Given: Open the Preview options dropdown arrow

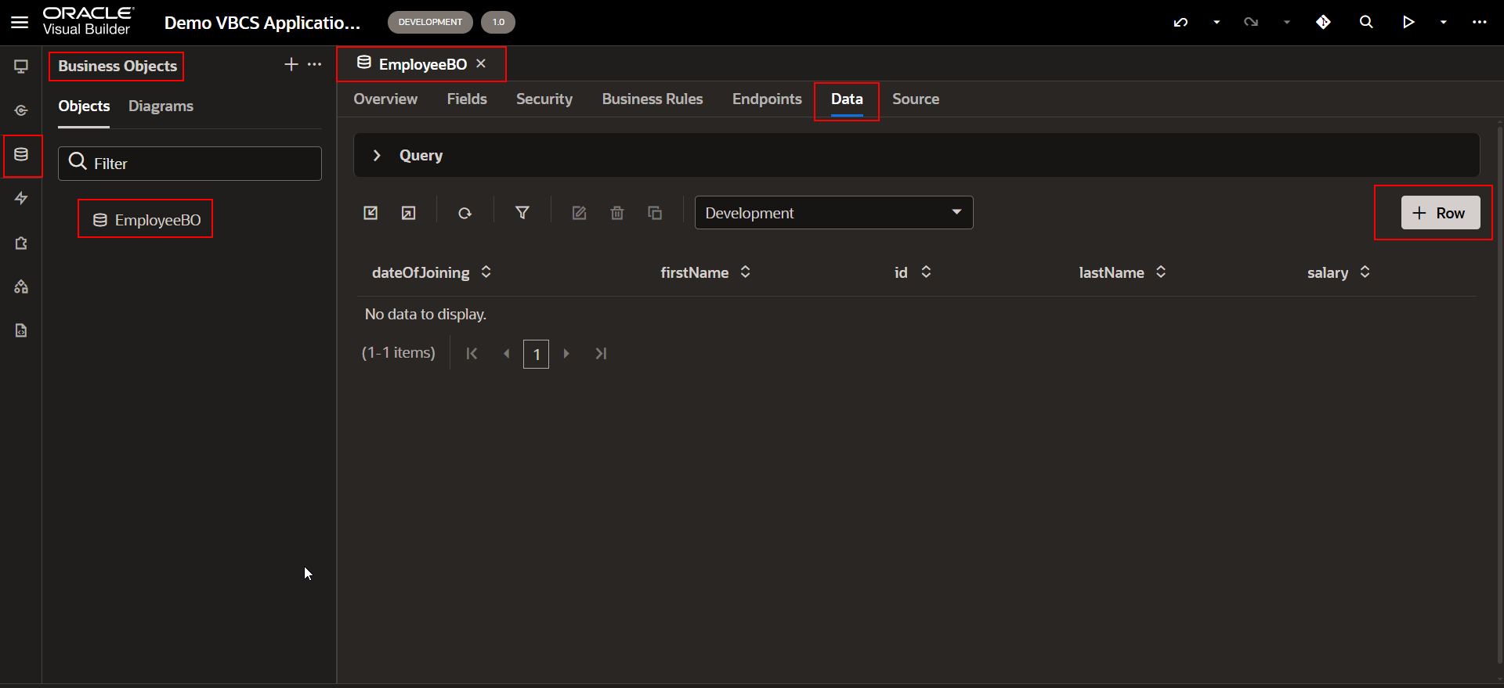Looking at the screenshot, I should pos(1444,22).
